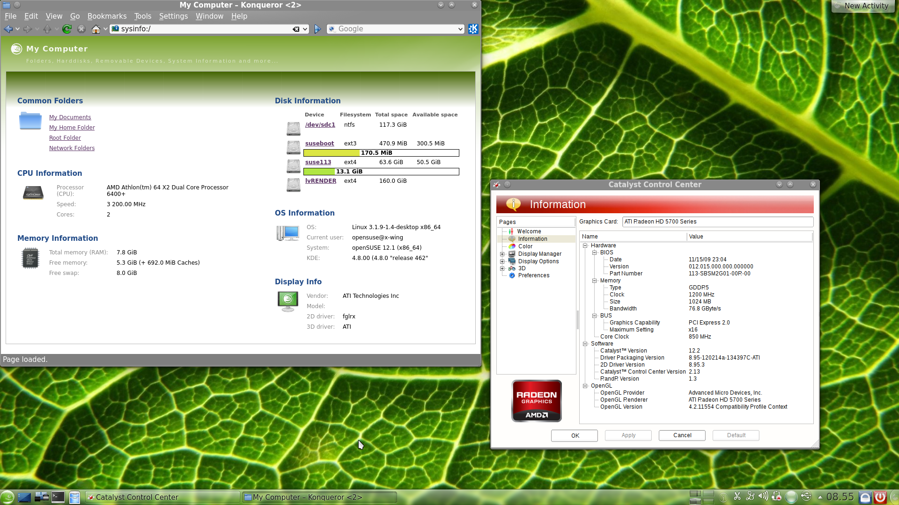Click the Graphics Card field showing ATI Radeon

click(717, 222)
